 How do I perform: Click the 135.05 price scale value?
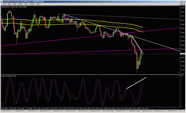183,16
